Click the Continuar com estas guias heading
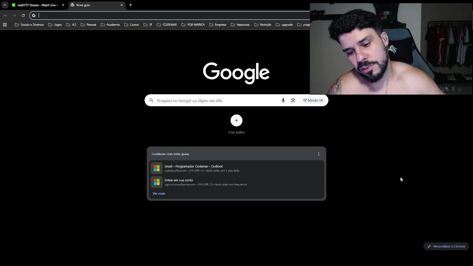The height and width of the screenshot is (266, 473). coord(170,154)
